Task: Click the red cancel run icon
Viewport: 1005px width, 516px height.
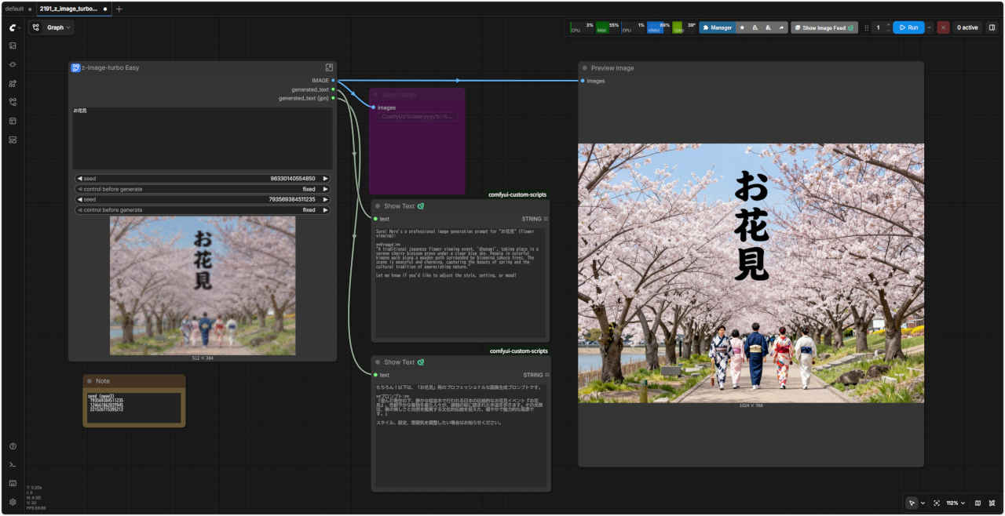Action: pyautogui.click(x=943, y=27)
